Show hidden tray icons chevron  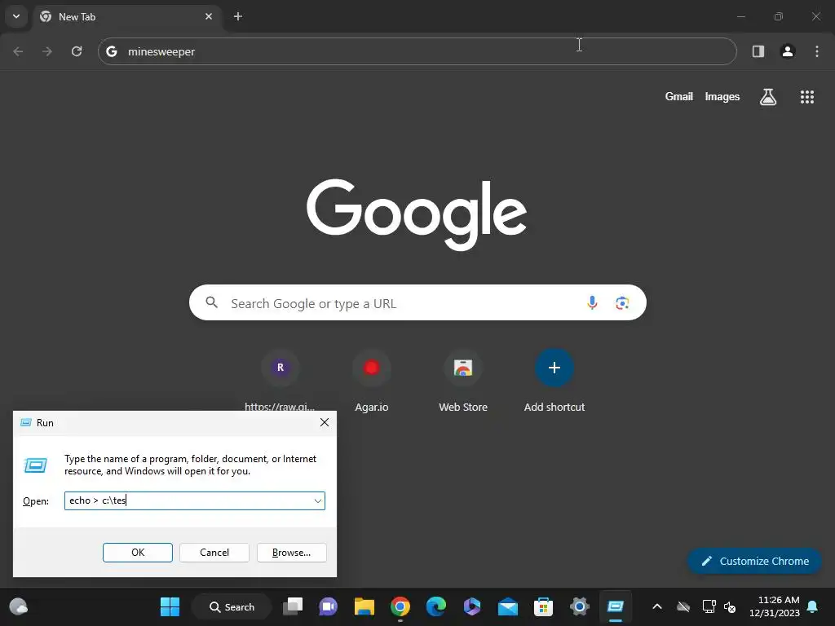pyautogui.click(x=657, y=606)
